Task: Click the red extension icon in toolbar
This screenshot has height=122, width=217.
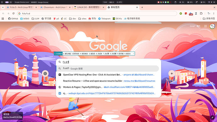Action: pyautogui.click(x=186, y=14)
